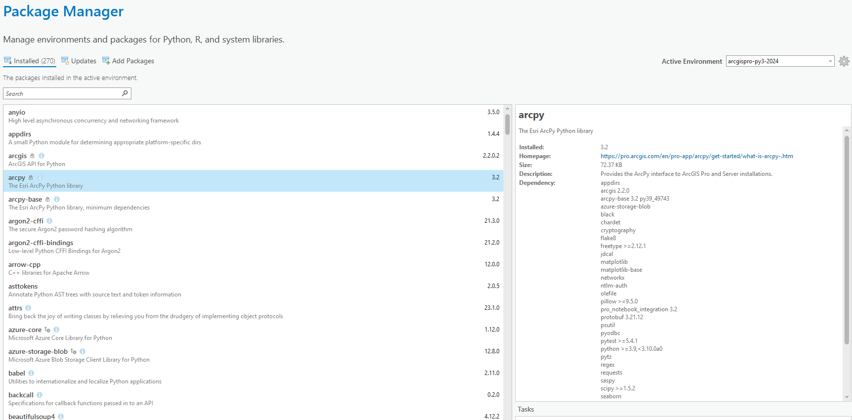The image size is (852, 420).
Task: Click the lock icon beside arcgis
Action: 33,156
